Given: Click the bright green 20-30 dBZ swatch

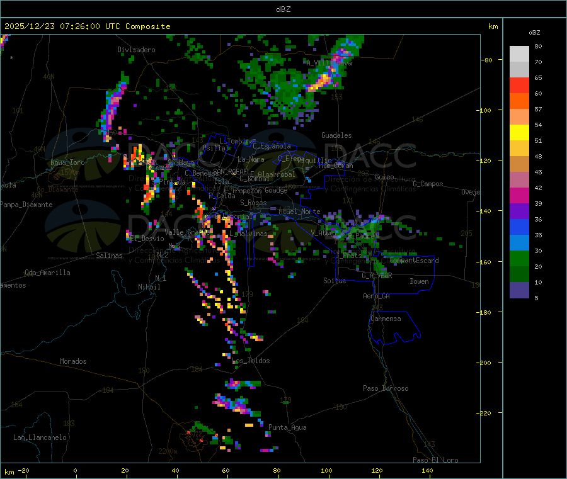Looking at the screenshot, I should [x=519, y=258].
